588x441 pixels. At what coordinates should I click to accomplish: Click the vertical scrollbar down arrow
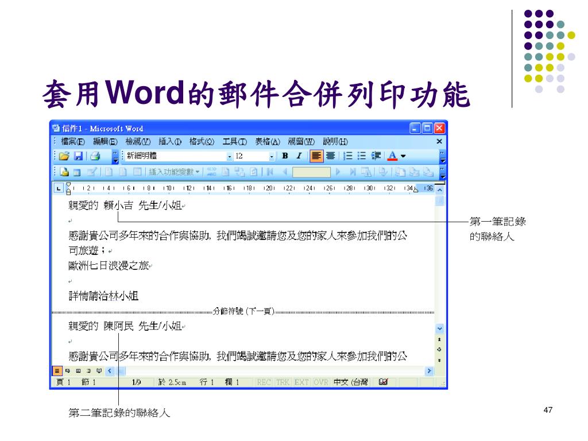pos(439,328)
